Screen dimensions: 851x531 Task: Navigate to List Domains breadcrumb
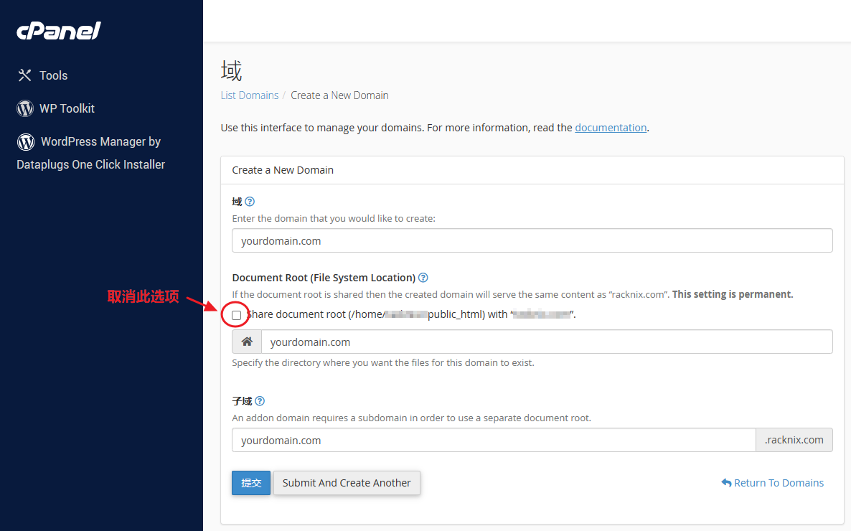[249, 95]
